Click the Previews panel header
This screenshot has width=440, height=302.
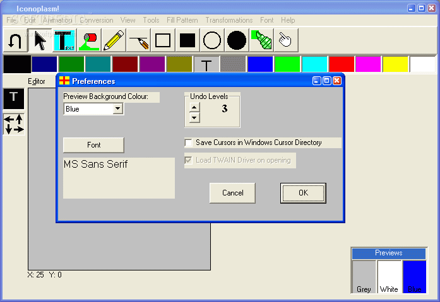coord(389,253)
